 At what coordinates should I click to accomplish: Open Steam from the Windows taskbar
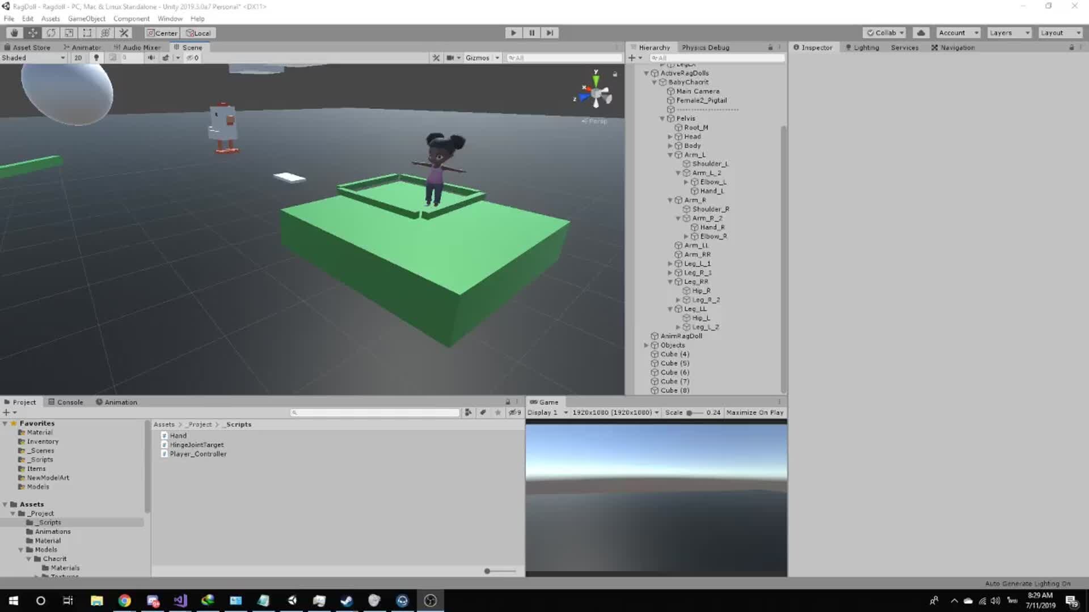tap(347, 601)
